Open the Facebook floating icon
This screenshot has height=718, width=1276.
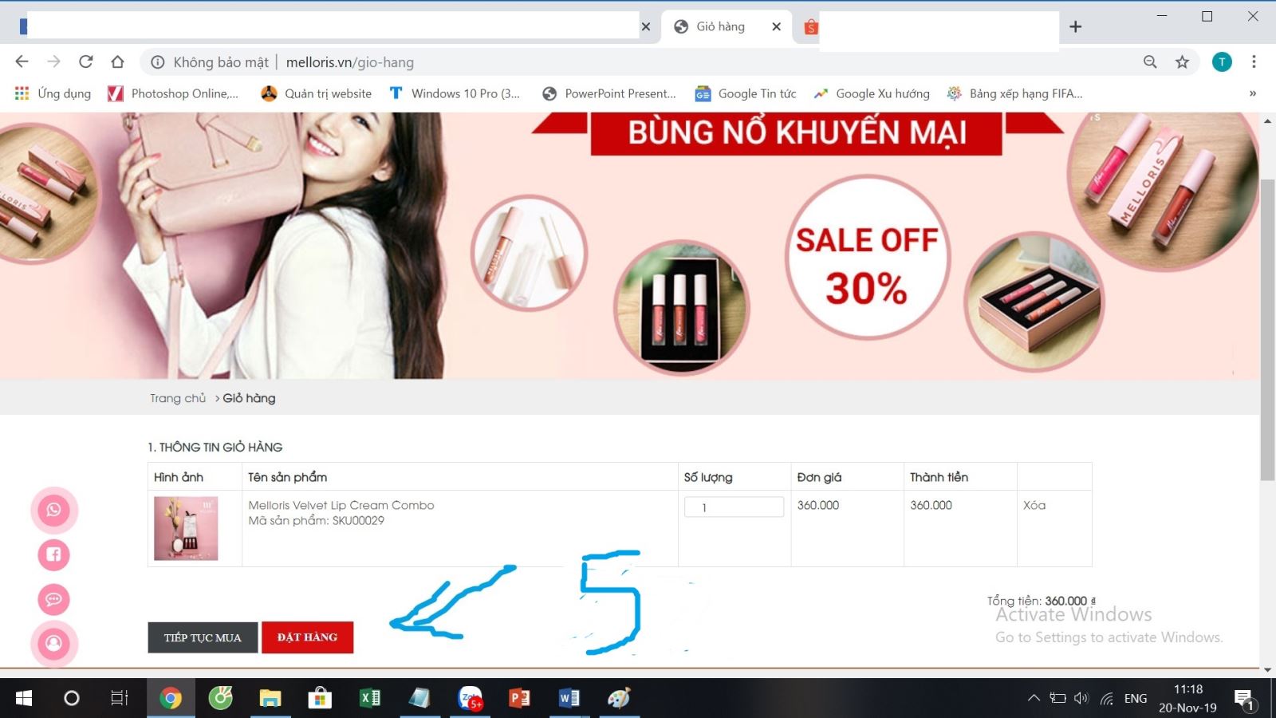(x=53, y=554)
